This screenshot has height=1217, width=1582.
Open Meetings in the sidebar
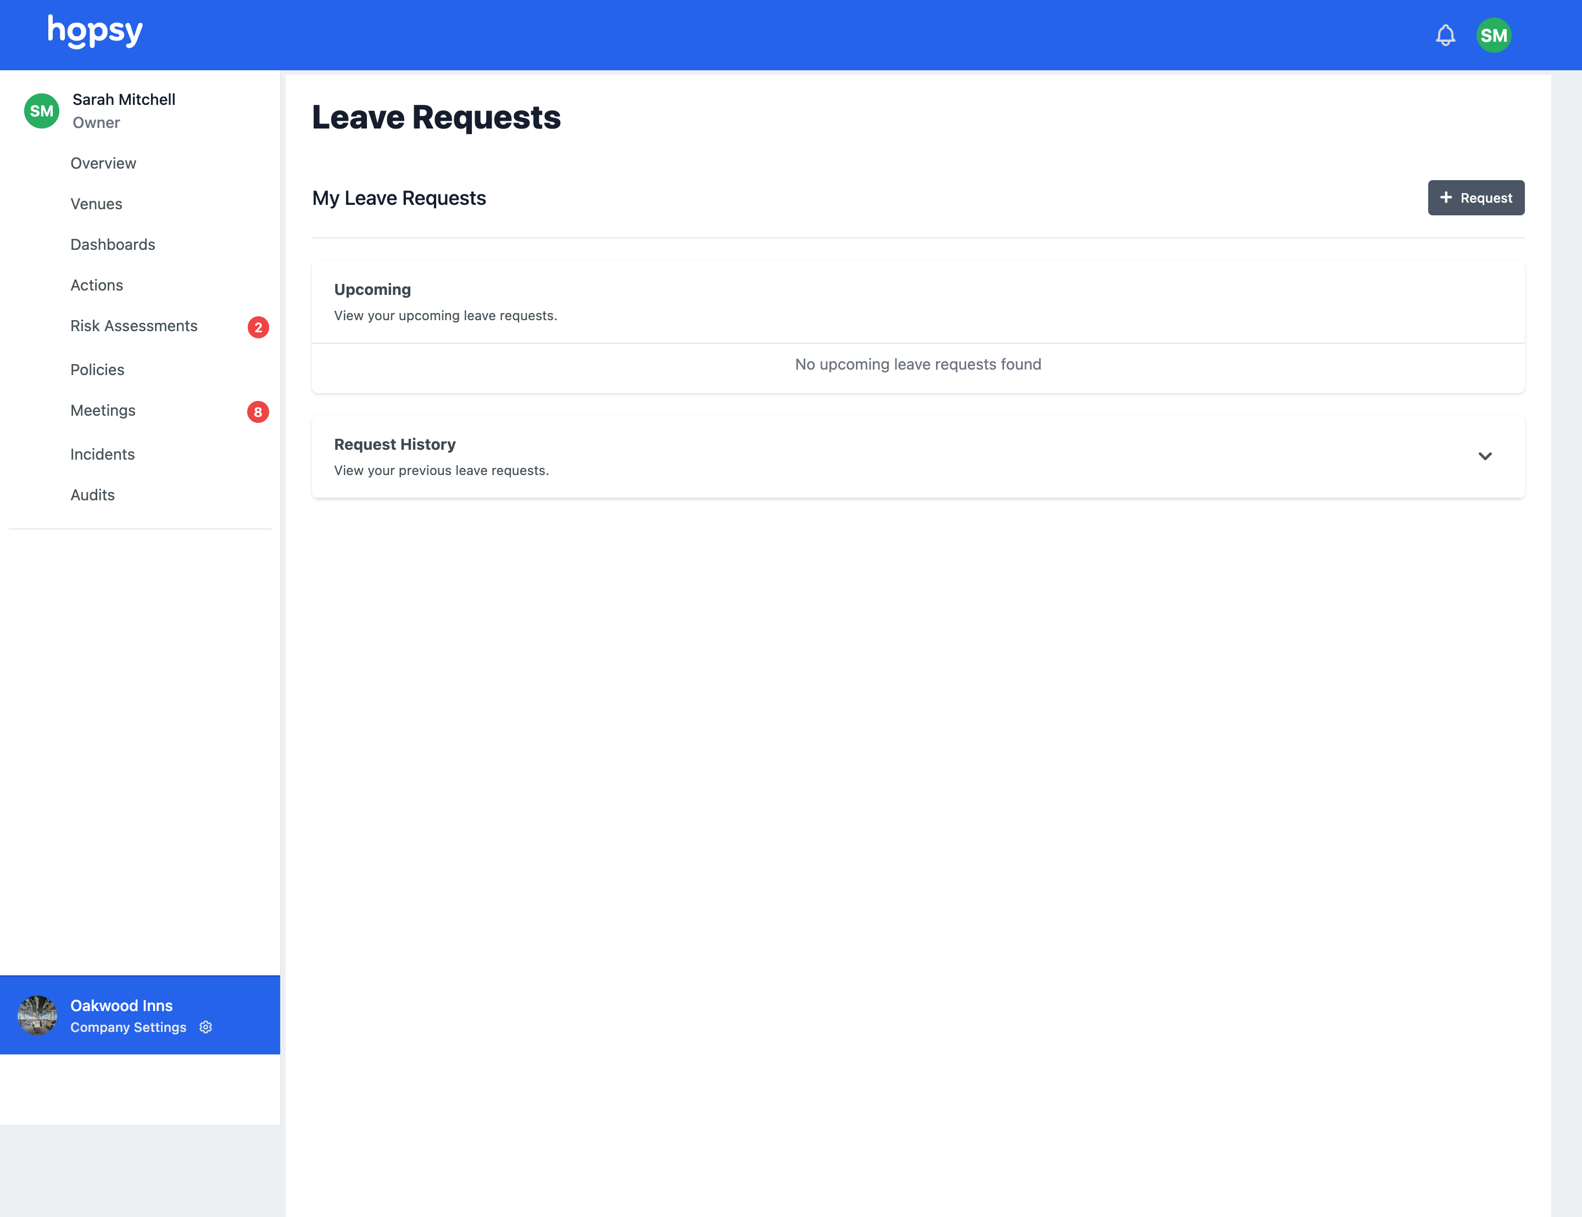(x=103, y=410)
